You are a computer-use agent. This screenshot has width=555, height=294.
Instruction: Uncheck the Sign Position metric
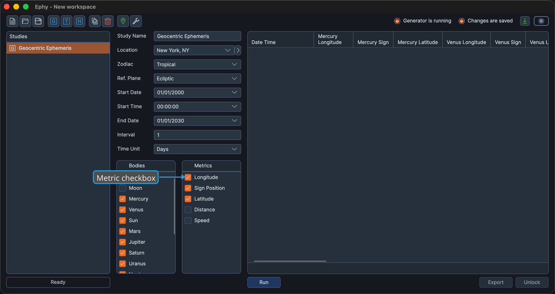coord(188,188)
